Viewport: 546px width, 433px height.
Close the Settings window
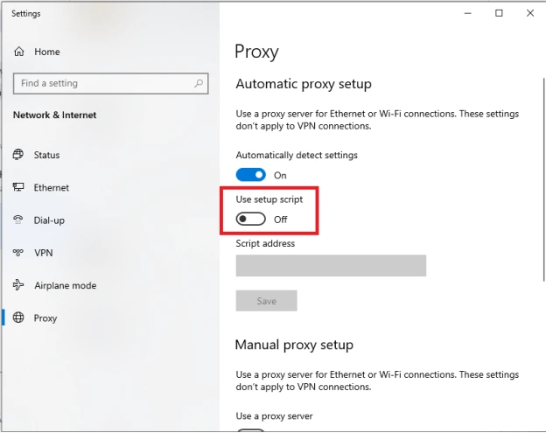coord(530,13)
